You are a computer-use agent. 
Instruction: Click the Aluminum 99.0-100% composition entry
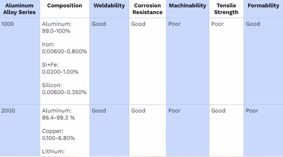pos(57,27)
